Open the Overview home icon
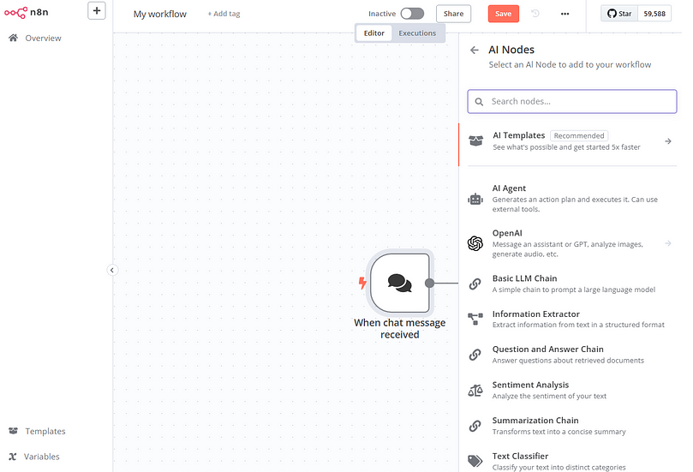Screen dimensions: 693x472 (x=13, y=38)
